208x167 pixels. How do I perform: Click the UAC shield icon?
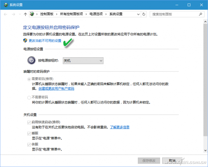click(25, 41)
